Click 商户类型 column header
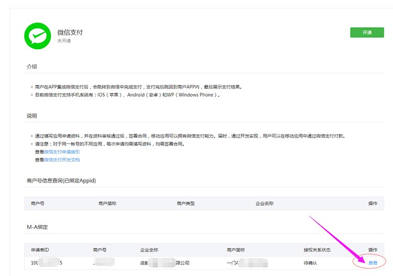 pyautogui.click(x=185, y=203)
